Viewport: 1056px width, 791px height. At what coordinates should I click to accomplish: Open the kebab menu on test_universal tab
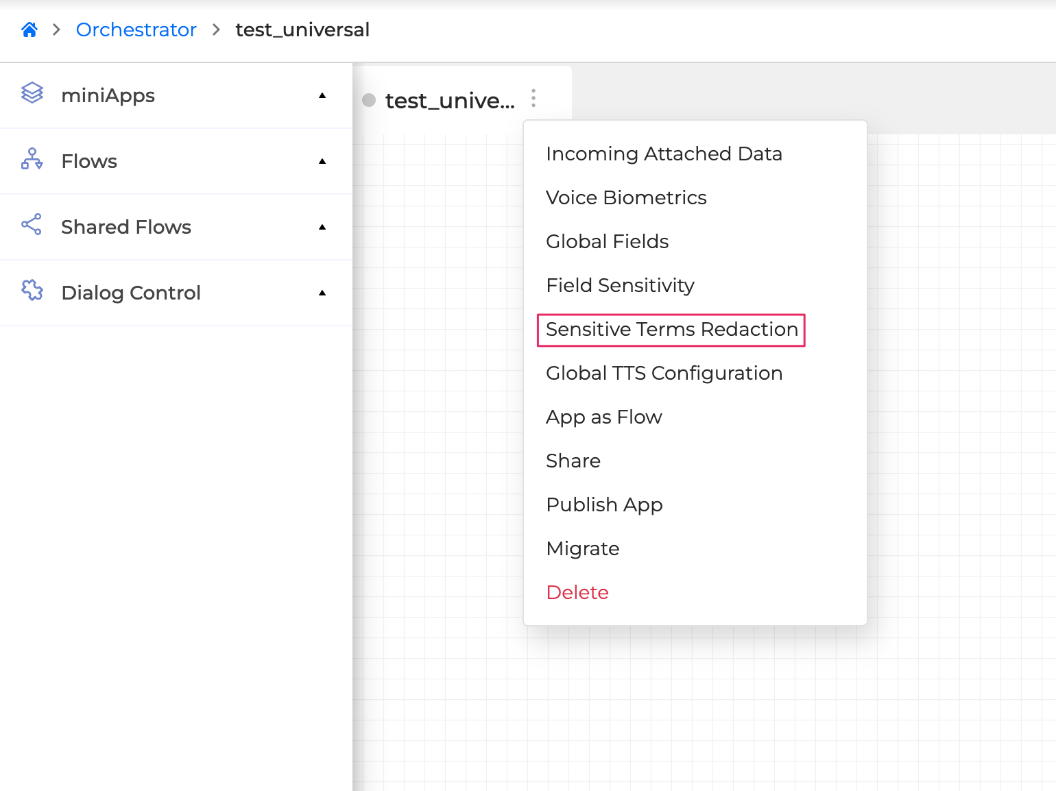533,99
